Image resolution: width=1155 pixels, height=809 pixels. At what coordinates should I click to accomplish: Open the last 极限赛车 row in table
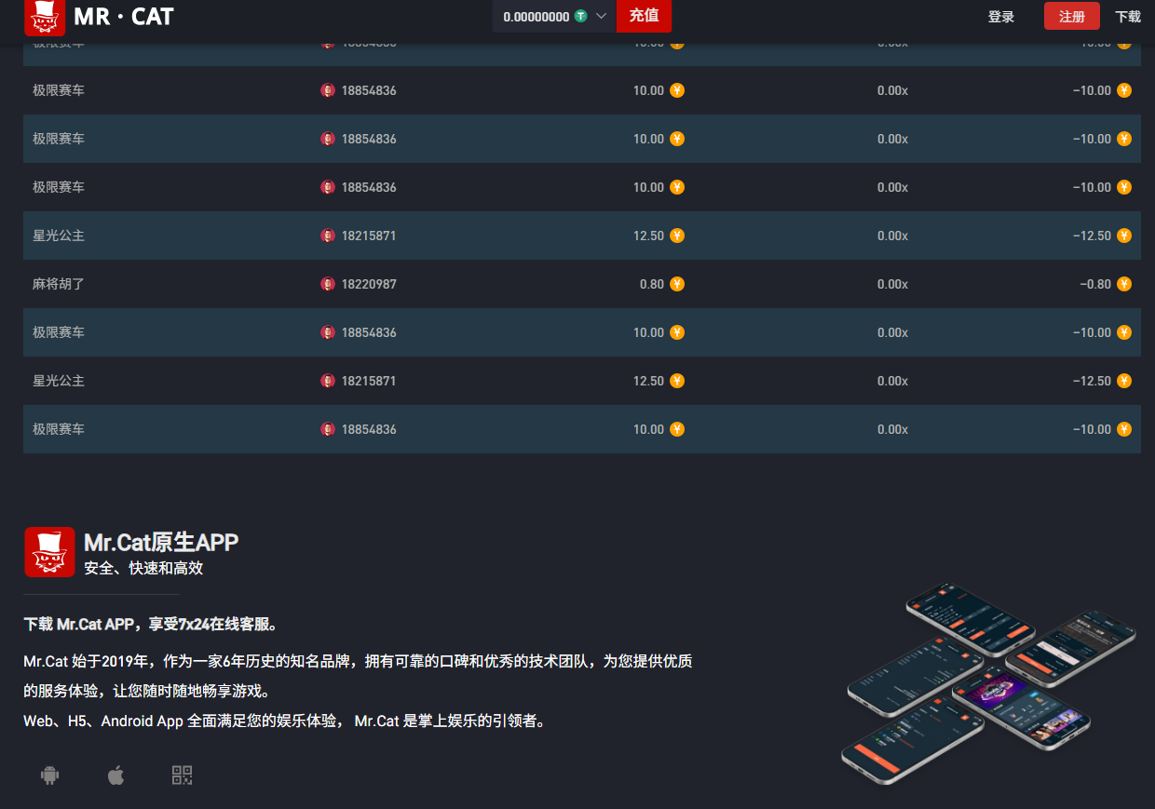(x=59, y=429)
